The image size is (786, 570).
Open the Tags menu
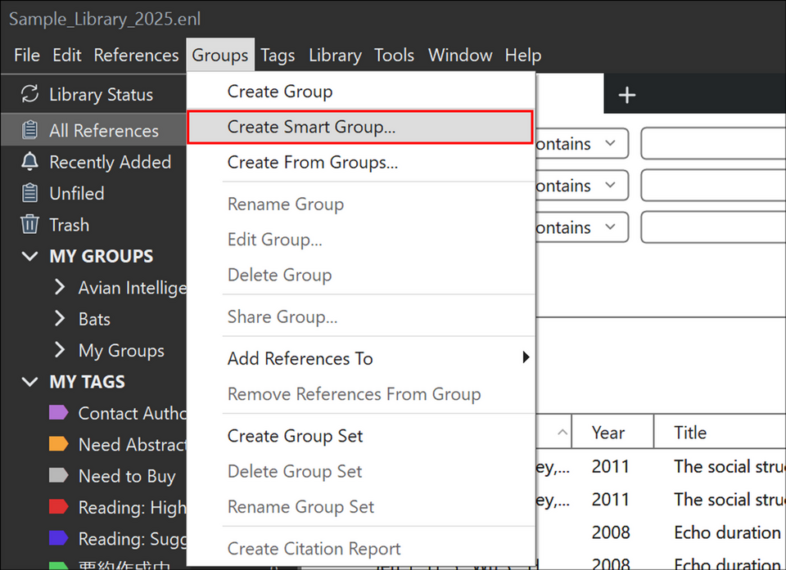(x=278, y=55)
